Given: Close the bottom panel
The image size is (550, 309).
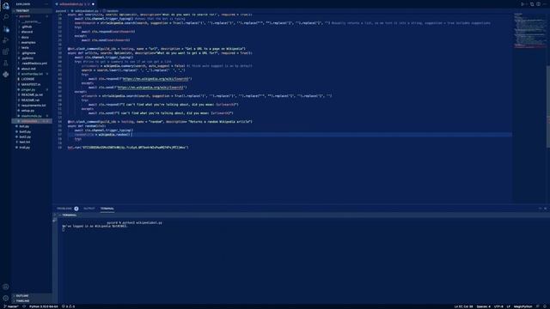Looking at the screenshot, I should [546, 209].
